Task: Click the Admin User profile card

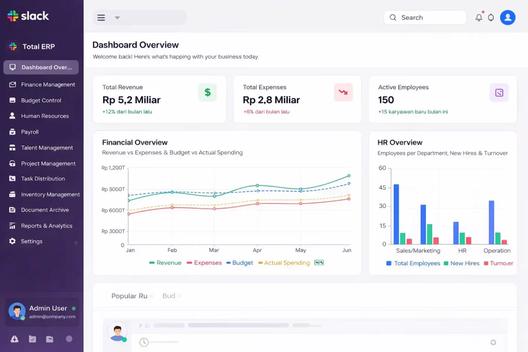Action: 41,312
